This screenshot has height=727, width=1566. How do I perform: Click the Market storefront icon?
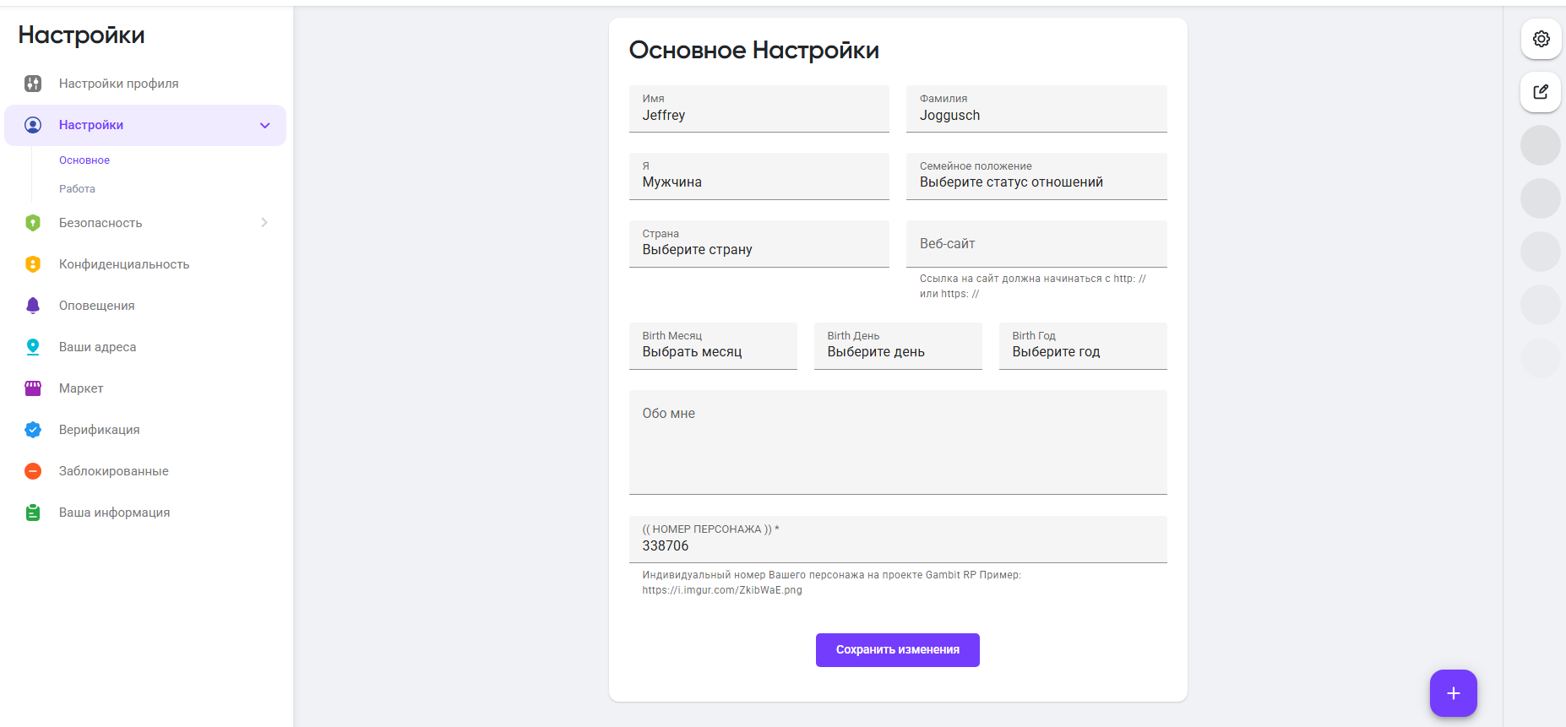click(x=33, y=388)
